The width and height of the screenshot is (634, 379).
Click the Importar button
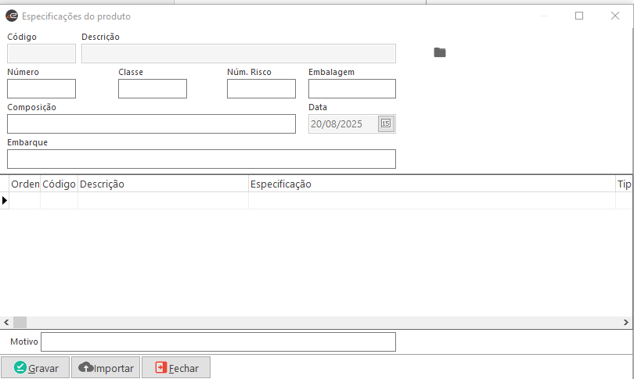(x=106, y=368)
